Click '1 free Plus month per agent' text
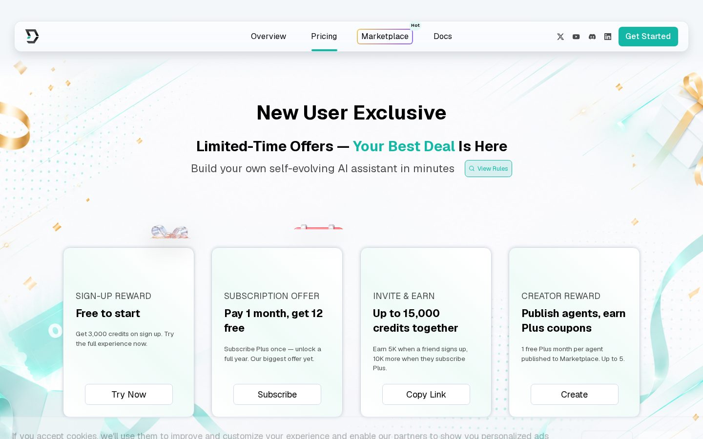The height and width of the screenshot is (439, 703). click(x=573, y=354)
